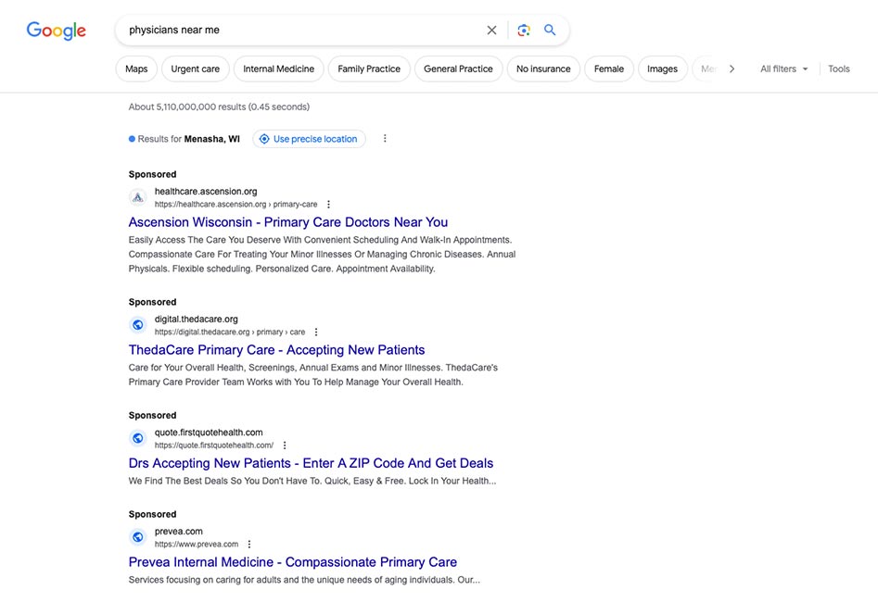Click Use precise location button
The height and width of the screenshot is (615, 878).
[309, 139]
